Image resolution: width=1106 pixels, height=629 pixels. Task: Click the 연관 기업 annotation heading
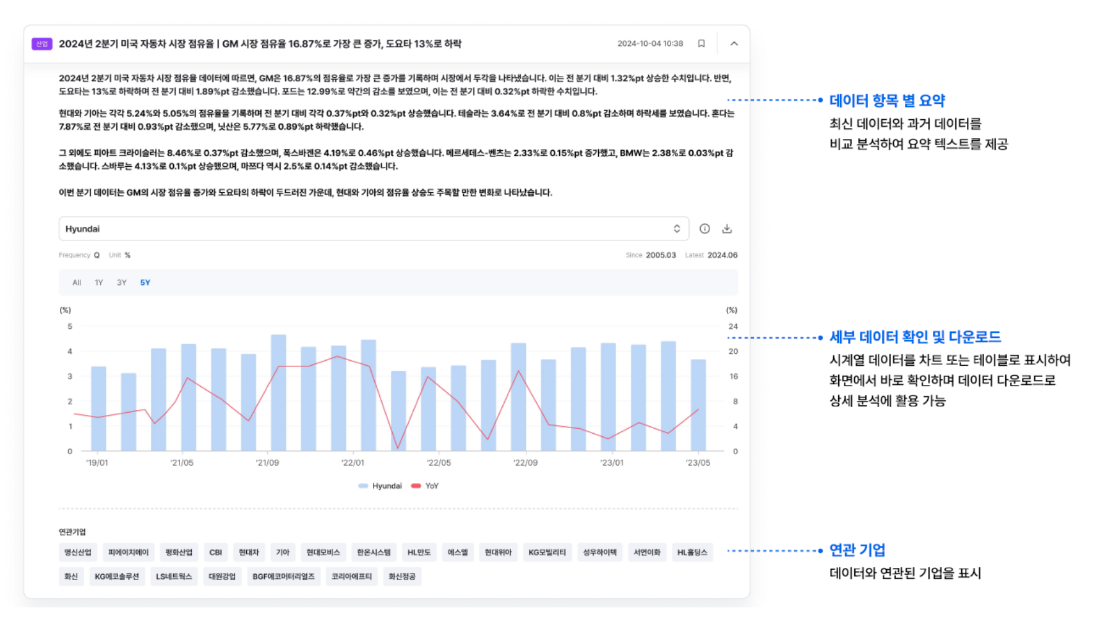[857, 549]
